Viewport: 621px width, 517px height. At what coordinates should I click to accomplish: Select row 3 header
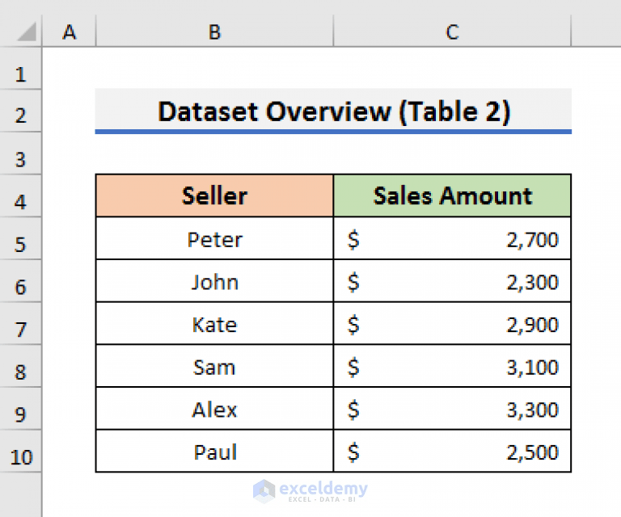(20, 153)
